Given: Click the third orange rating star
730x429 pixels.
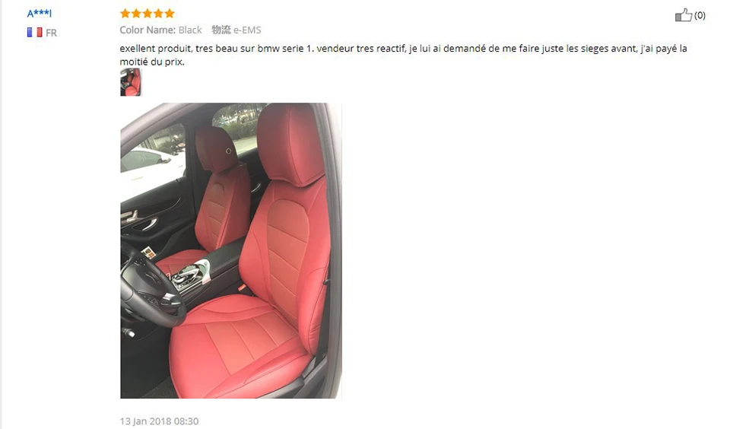Looking at the screenshot, I should click(x=147, y=14).
